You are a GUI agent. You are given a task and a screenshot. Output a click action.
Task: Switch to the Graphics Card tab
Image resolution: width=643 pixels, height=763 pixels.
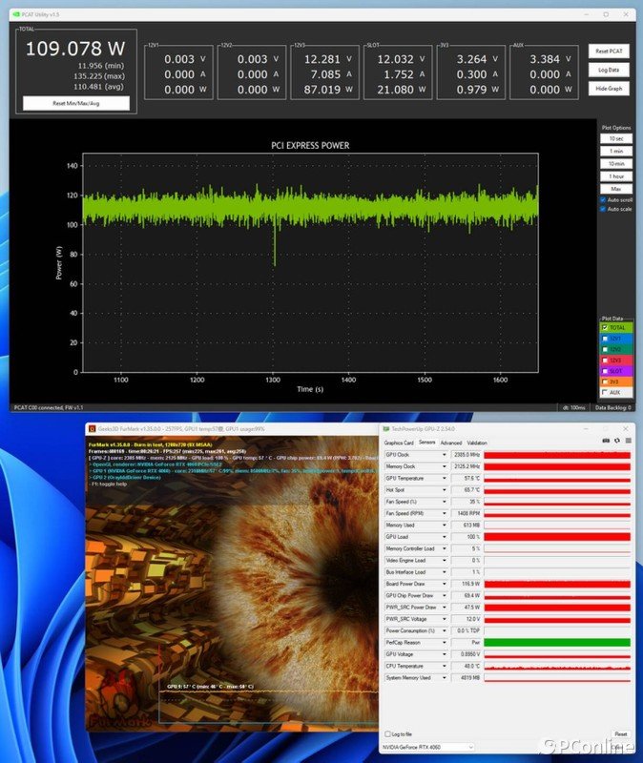(x=398, y=443)
